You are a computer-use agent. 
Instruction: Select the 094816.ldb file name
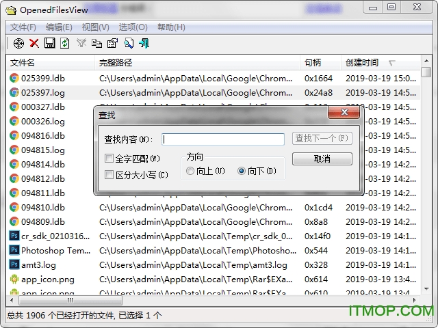tap(43, 135)
